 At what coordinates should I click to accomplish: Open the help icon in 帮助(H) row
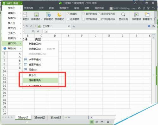point(5,48)
